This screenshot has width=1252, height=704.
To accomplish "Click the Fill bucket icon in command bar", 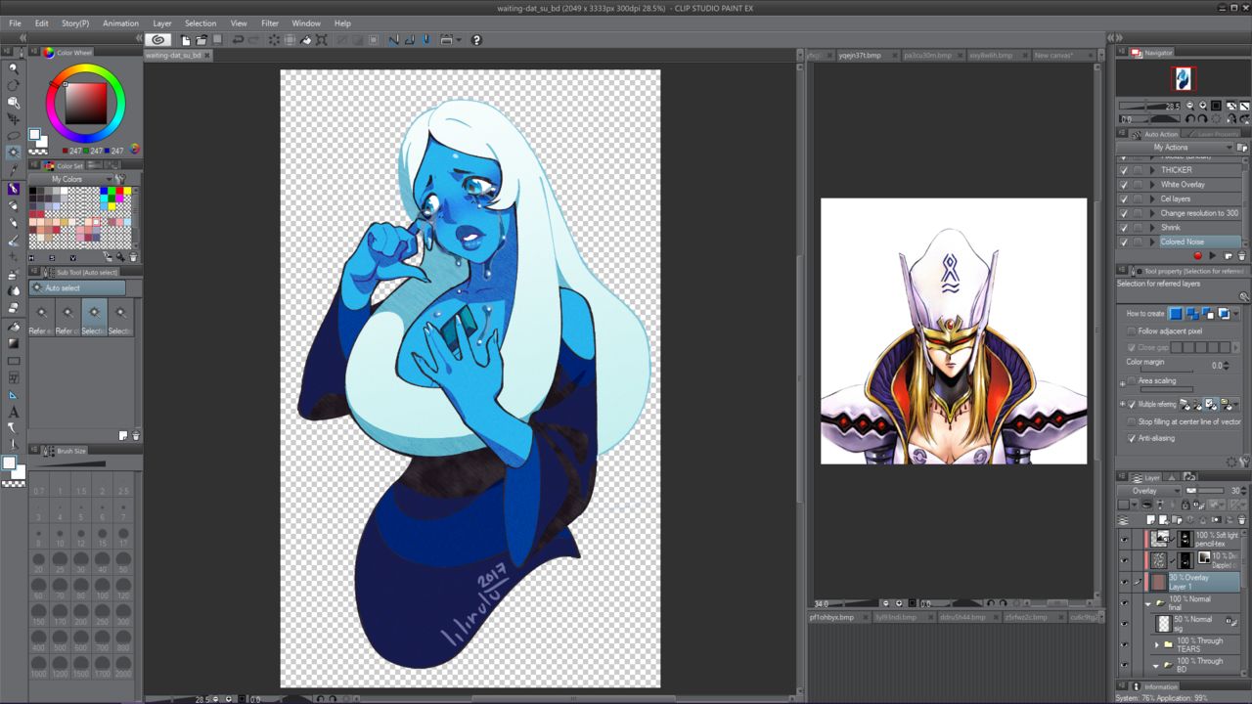I will tap(306, 40).
